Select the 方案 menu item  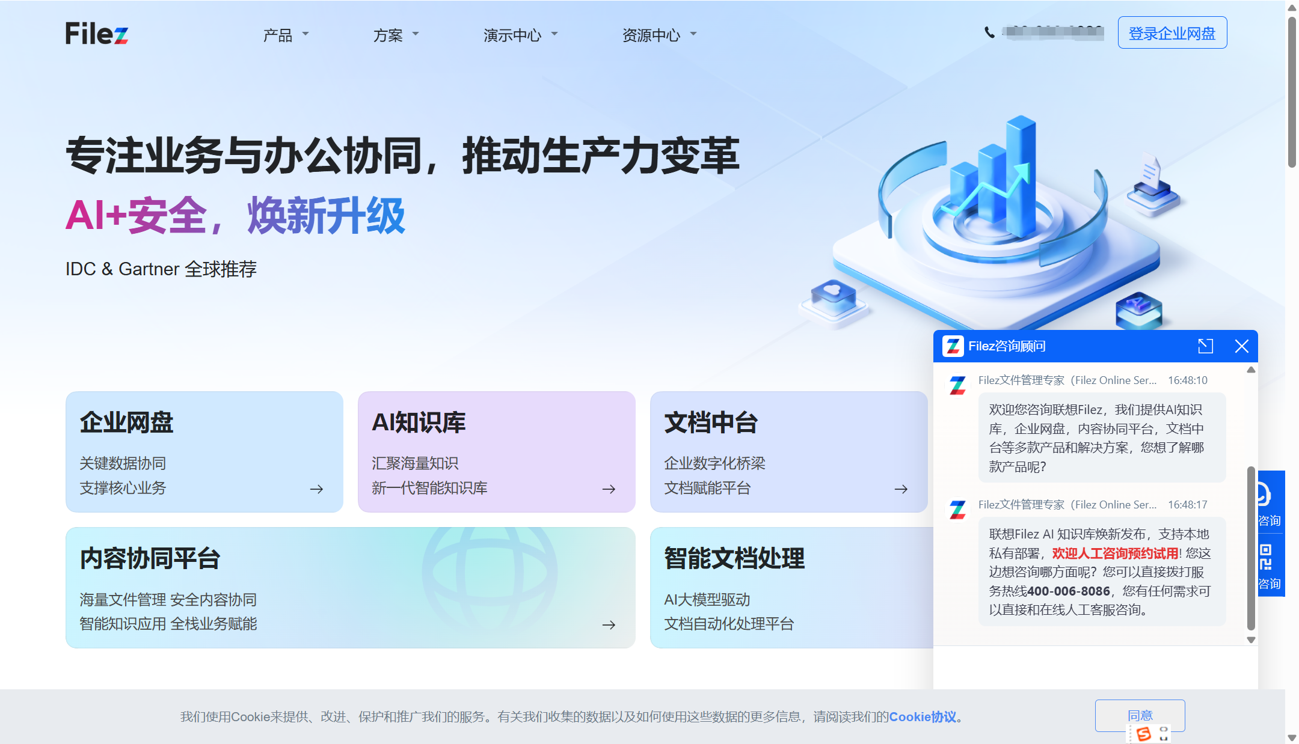(394, 35)
